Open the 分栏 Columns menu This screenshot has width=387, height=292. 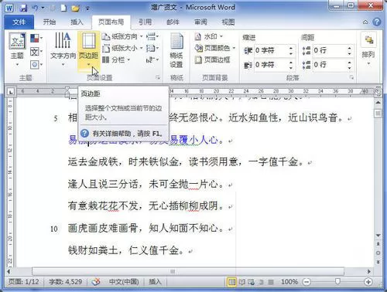click(116, 60)
